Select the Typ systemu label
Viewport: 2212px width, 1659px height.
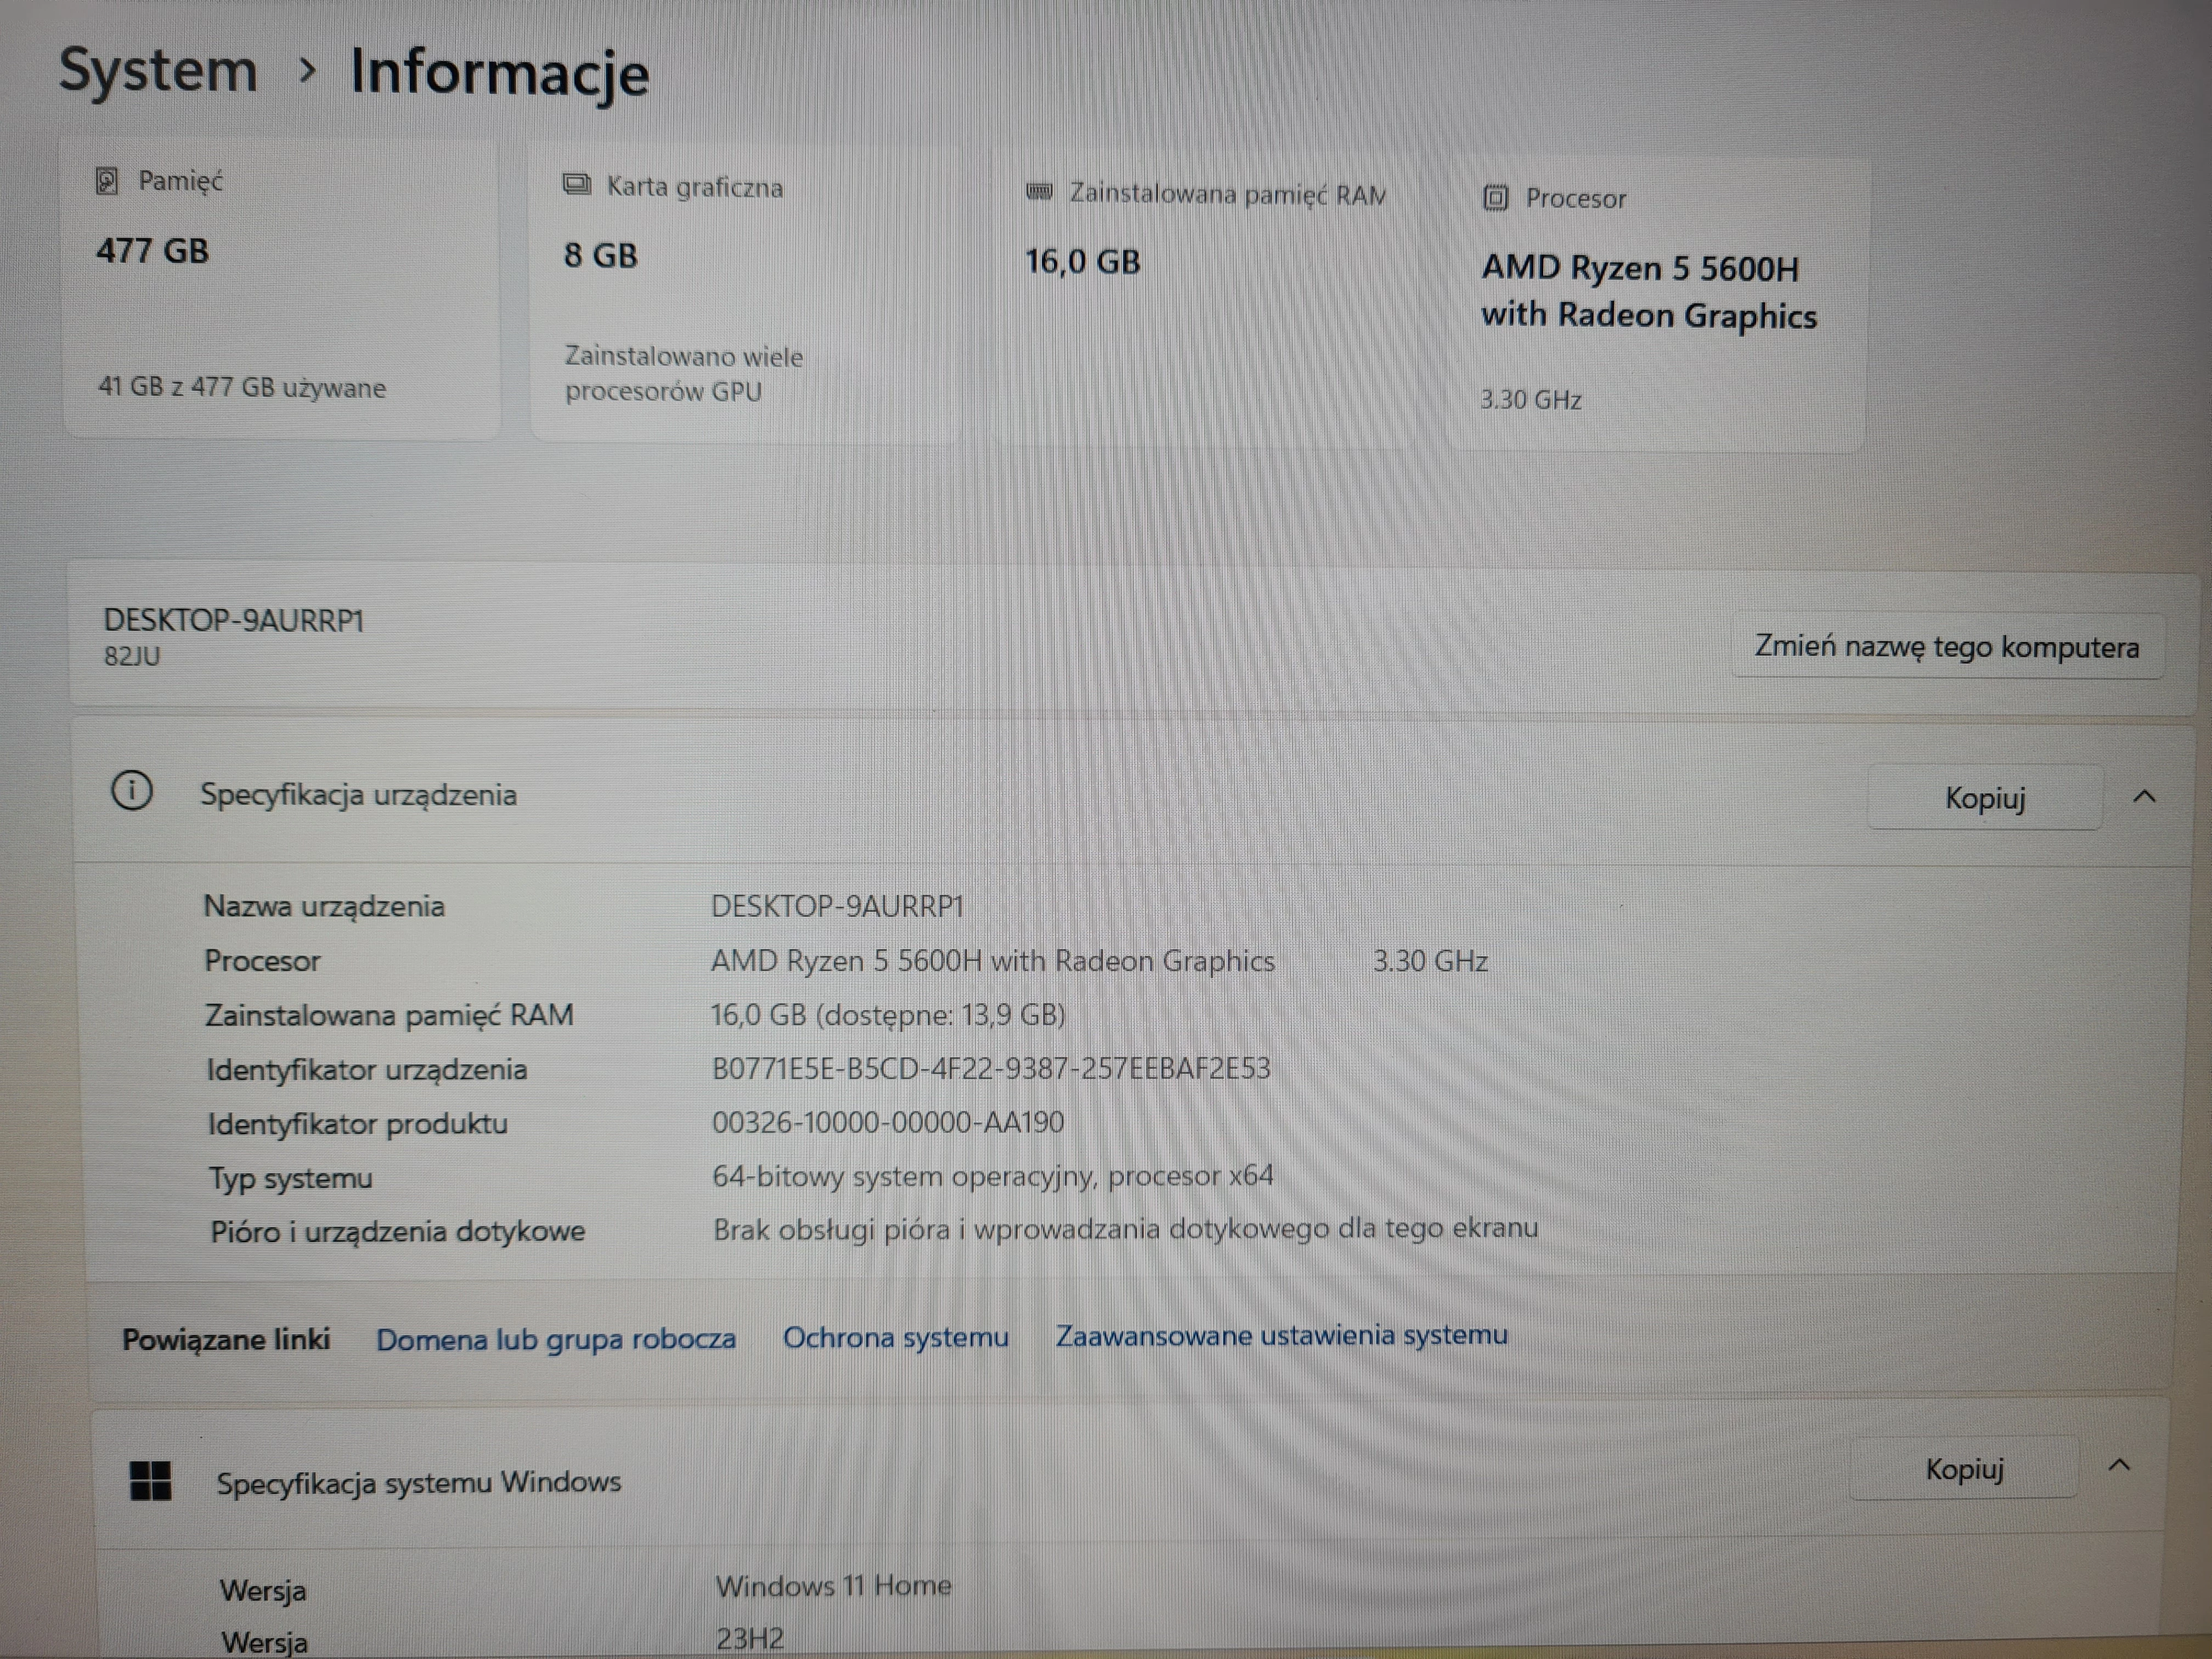tap(291, 1179)
